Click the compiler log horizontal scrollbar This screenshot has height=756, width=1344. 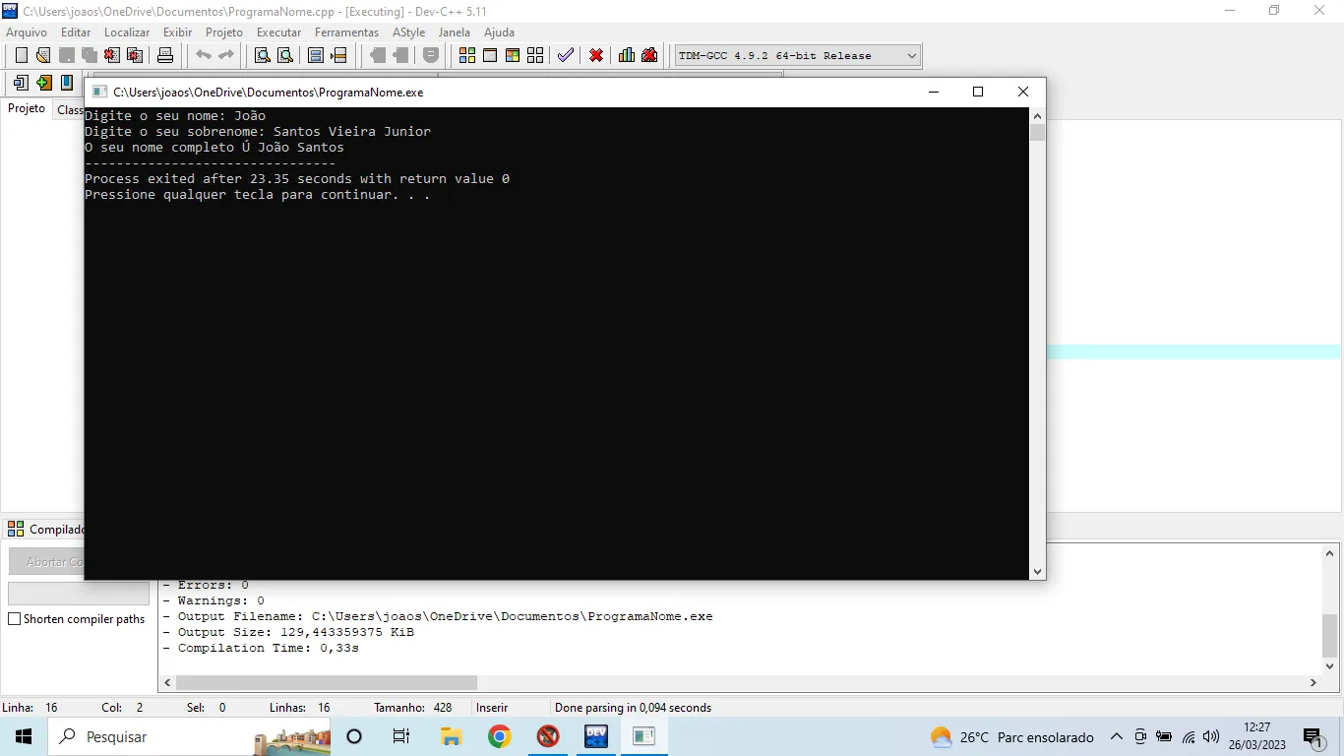click(x=327, y=682)
